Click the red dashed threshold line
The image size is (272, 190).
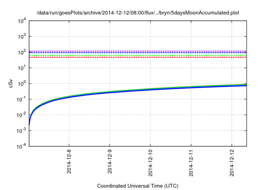pyautogui.click(x=138, y=57)
